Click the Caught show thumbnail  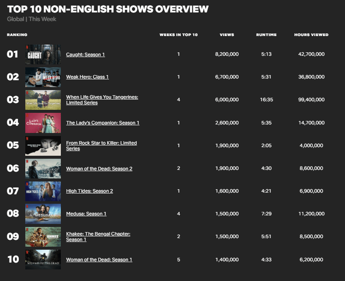coord(43,54)
